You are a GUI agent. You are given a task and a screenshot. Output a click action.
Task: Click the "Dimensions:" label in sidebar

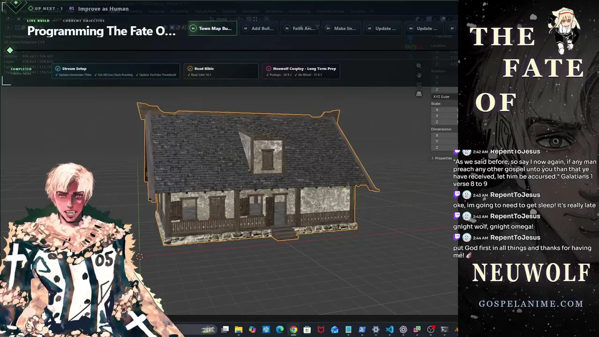[441, 129]
